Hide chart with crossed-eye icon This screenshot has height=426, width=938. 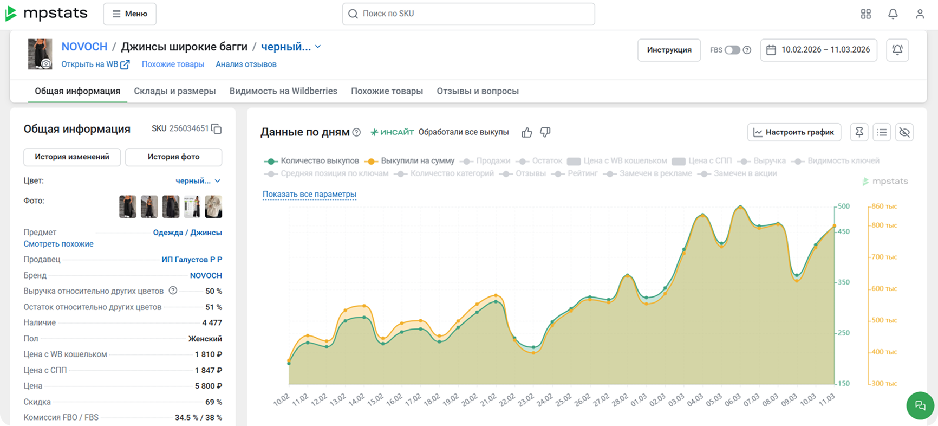[x=904, y=132]
